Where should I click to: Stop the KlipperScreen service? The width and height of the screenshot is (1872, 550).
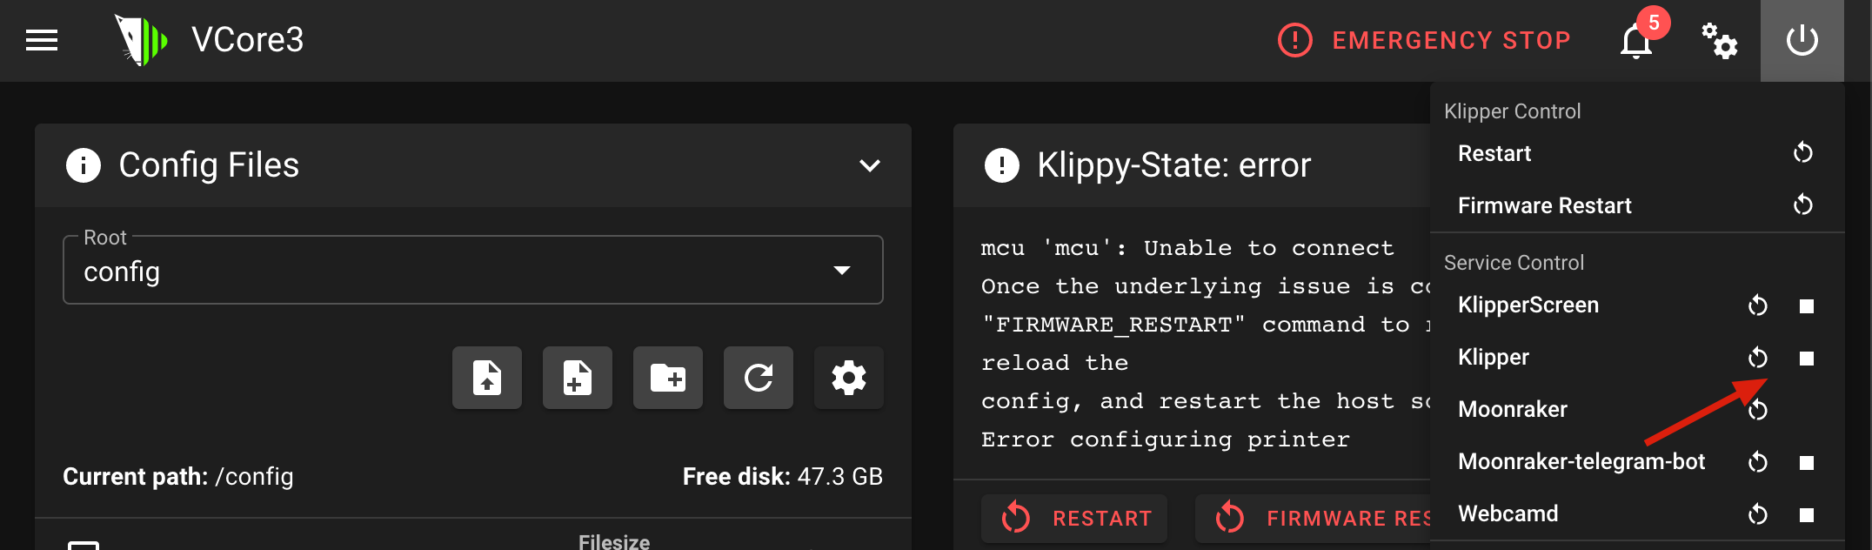point(1807,306)
